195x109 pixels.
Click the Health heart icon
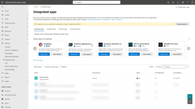click(3, 81)
